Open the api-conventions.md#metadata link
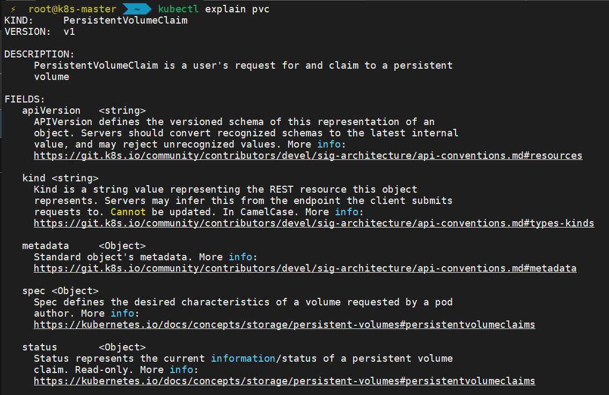 point(305,268)
